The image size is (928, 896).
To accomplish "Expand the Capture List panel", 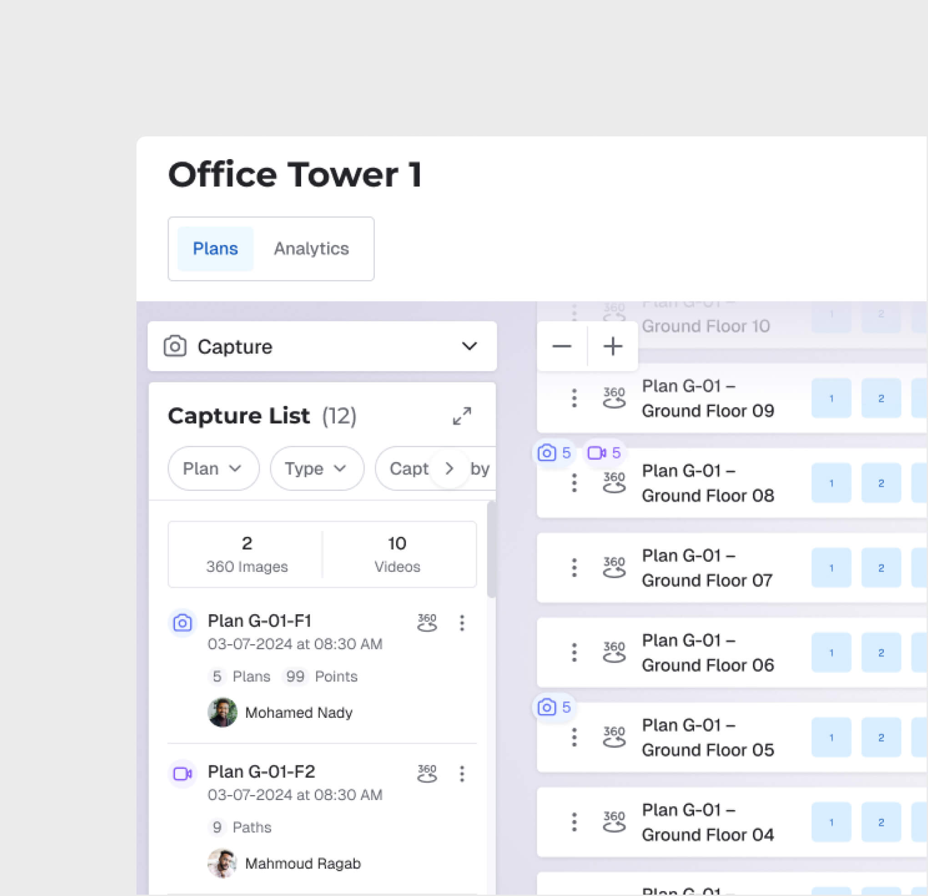I will 462,416.
